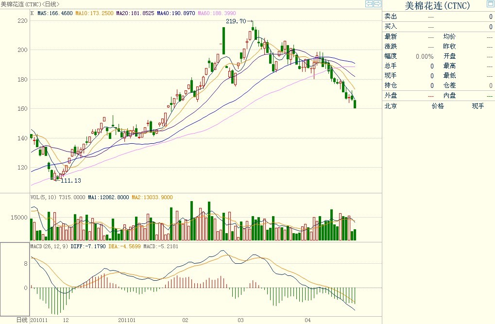Click the right arrow navigation icon
Image resolution: width=495 pixels, height=324 pixels.
(377, 4)
